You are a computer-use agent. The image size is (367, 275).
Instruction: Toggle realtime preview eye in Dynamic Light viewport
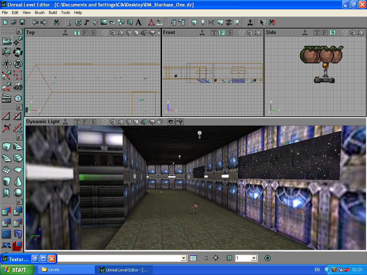tap(171, 122)
